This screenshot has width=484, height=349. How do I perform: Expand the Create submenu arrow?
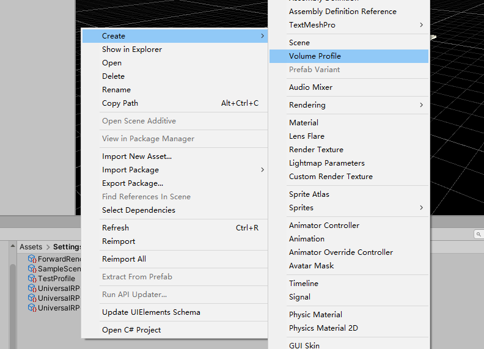[x=262, y=36]
